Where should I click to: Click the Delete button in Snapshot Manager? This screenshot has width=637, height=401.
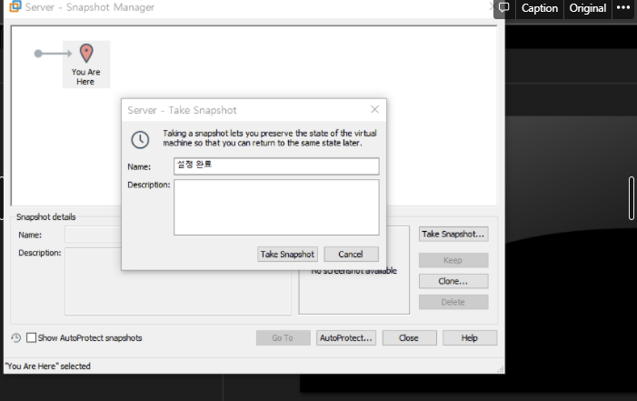pos(453,302)
